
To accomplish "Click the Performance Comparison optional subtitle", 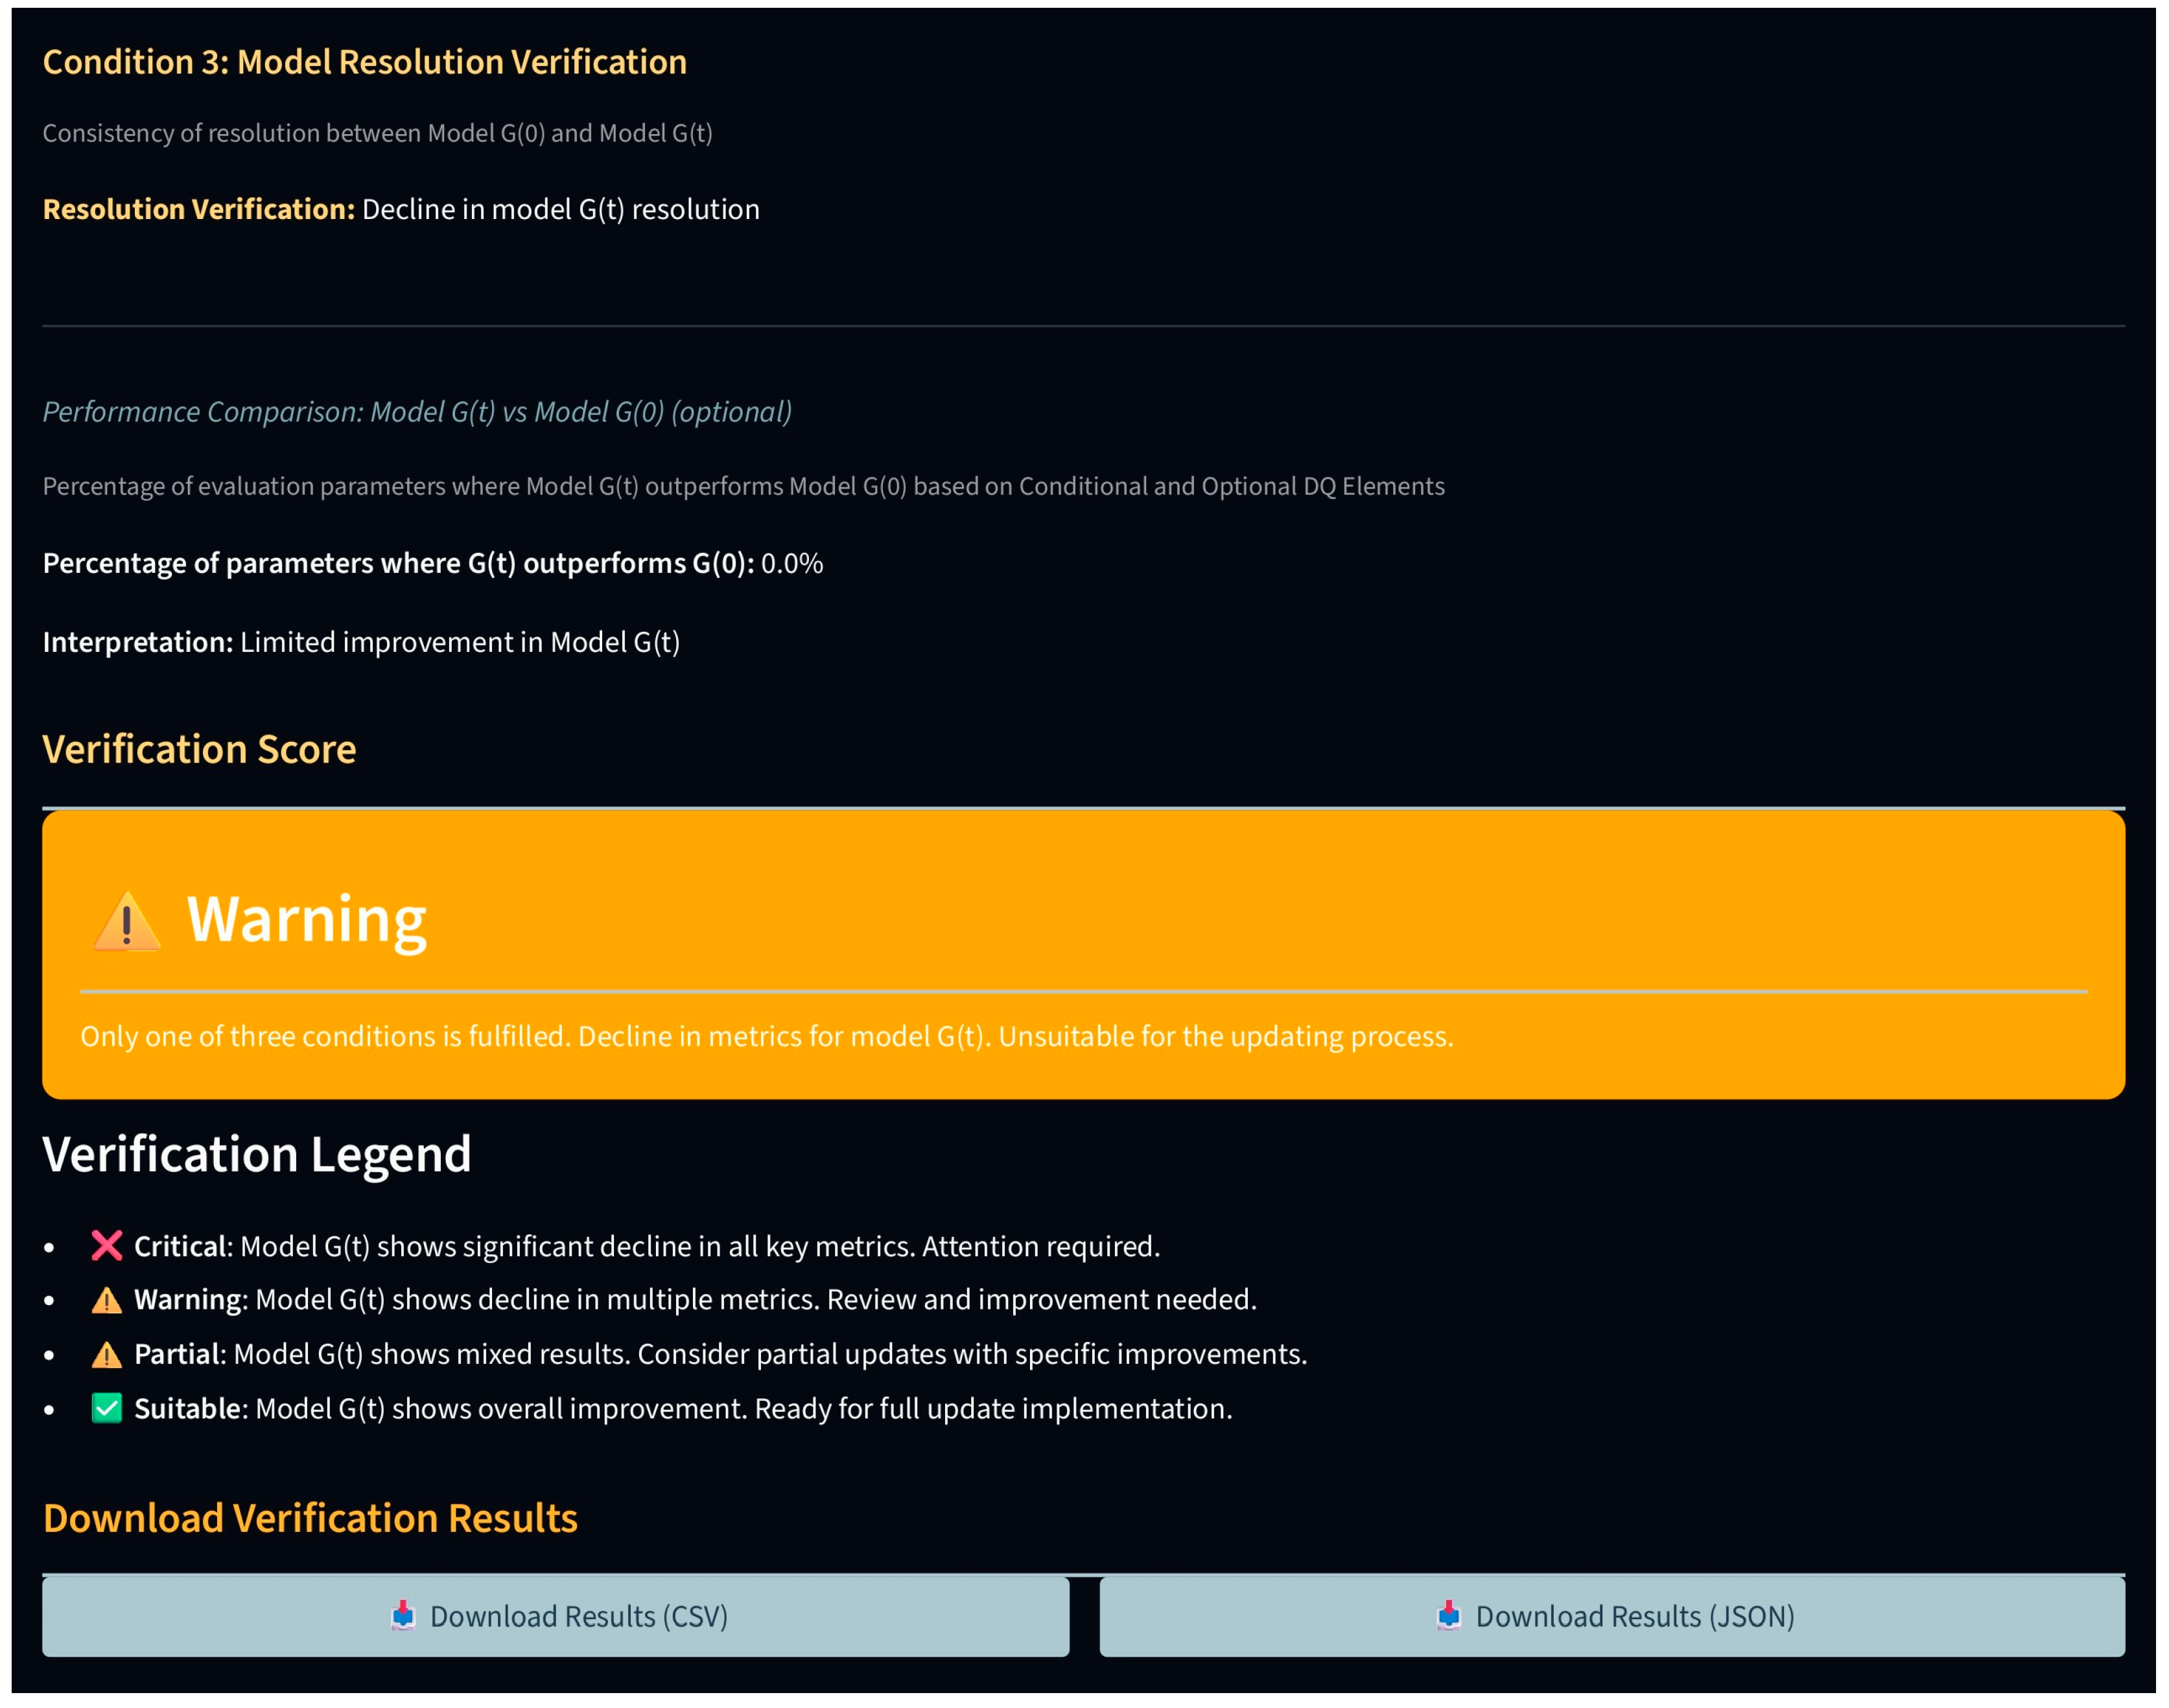I will (x=417, y=412).
